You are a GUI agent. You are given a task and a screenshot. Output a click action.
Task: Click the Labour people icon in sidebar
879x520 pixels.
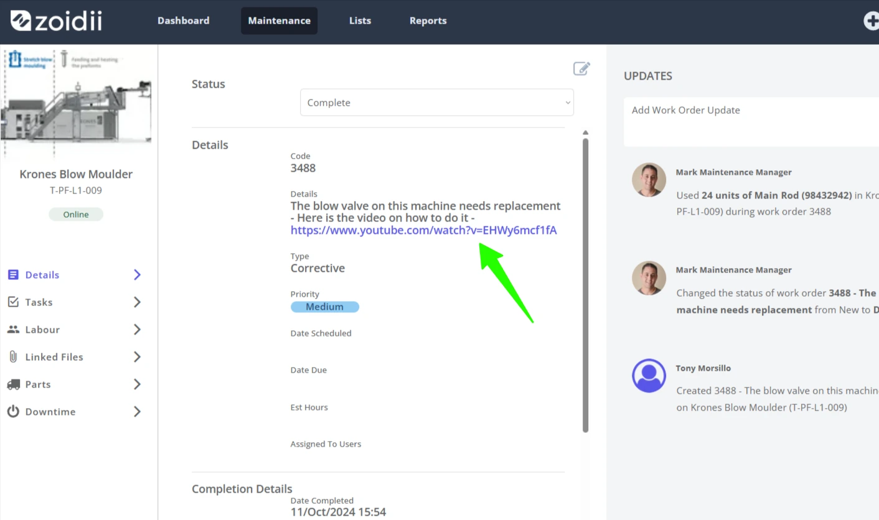pos(13,330)
